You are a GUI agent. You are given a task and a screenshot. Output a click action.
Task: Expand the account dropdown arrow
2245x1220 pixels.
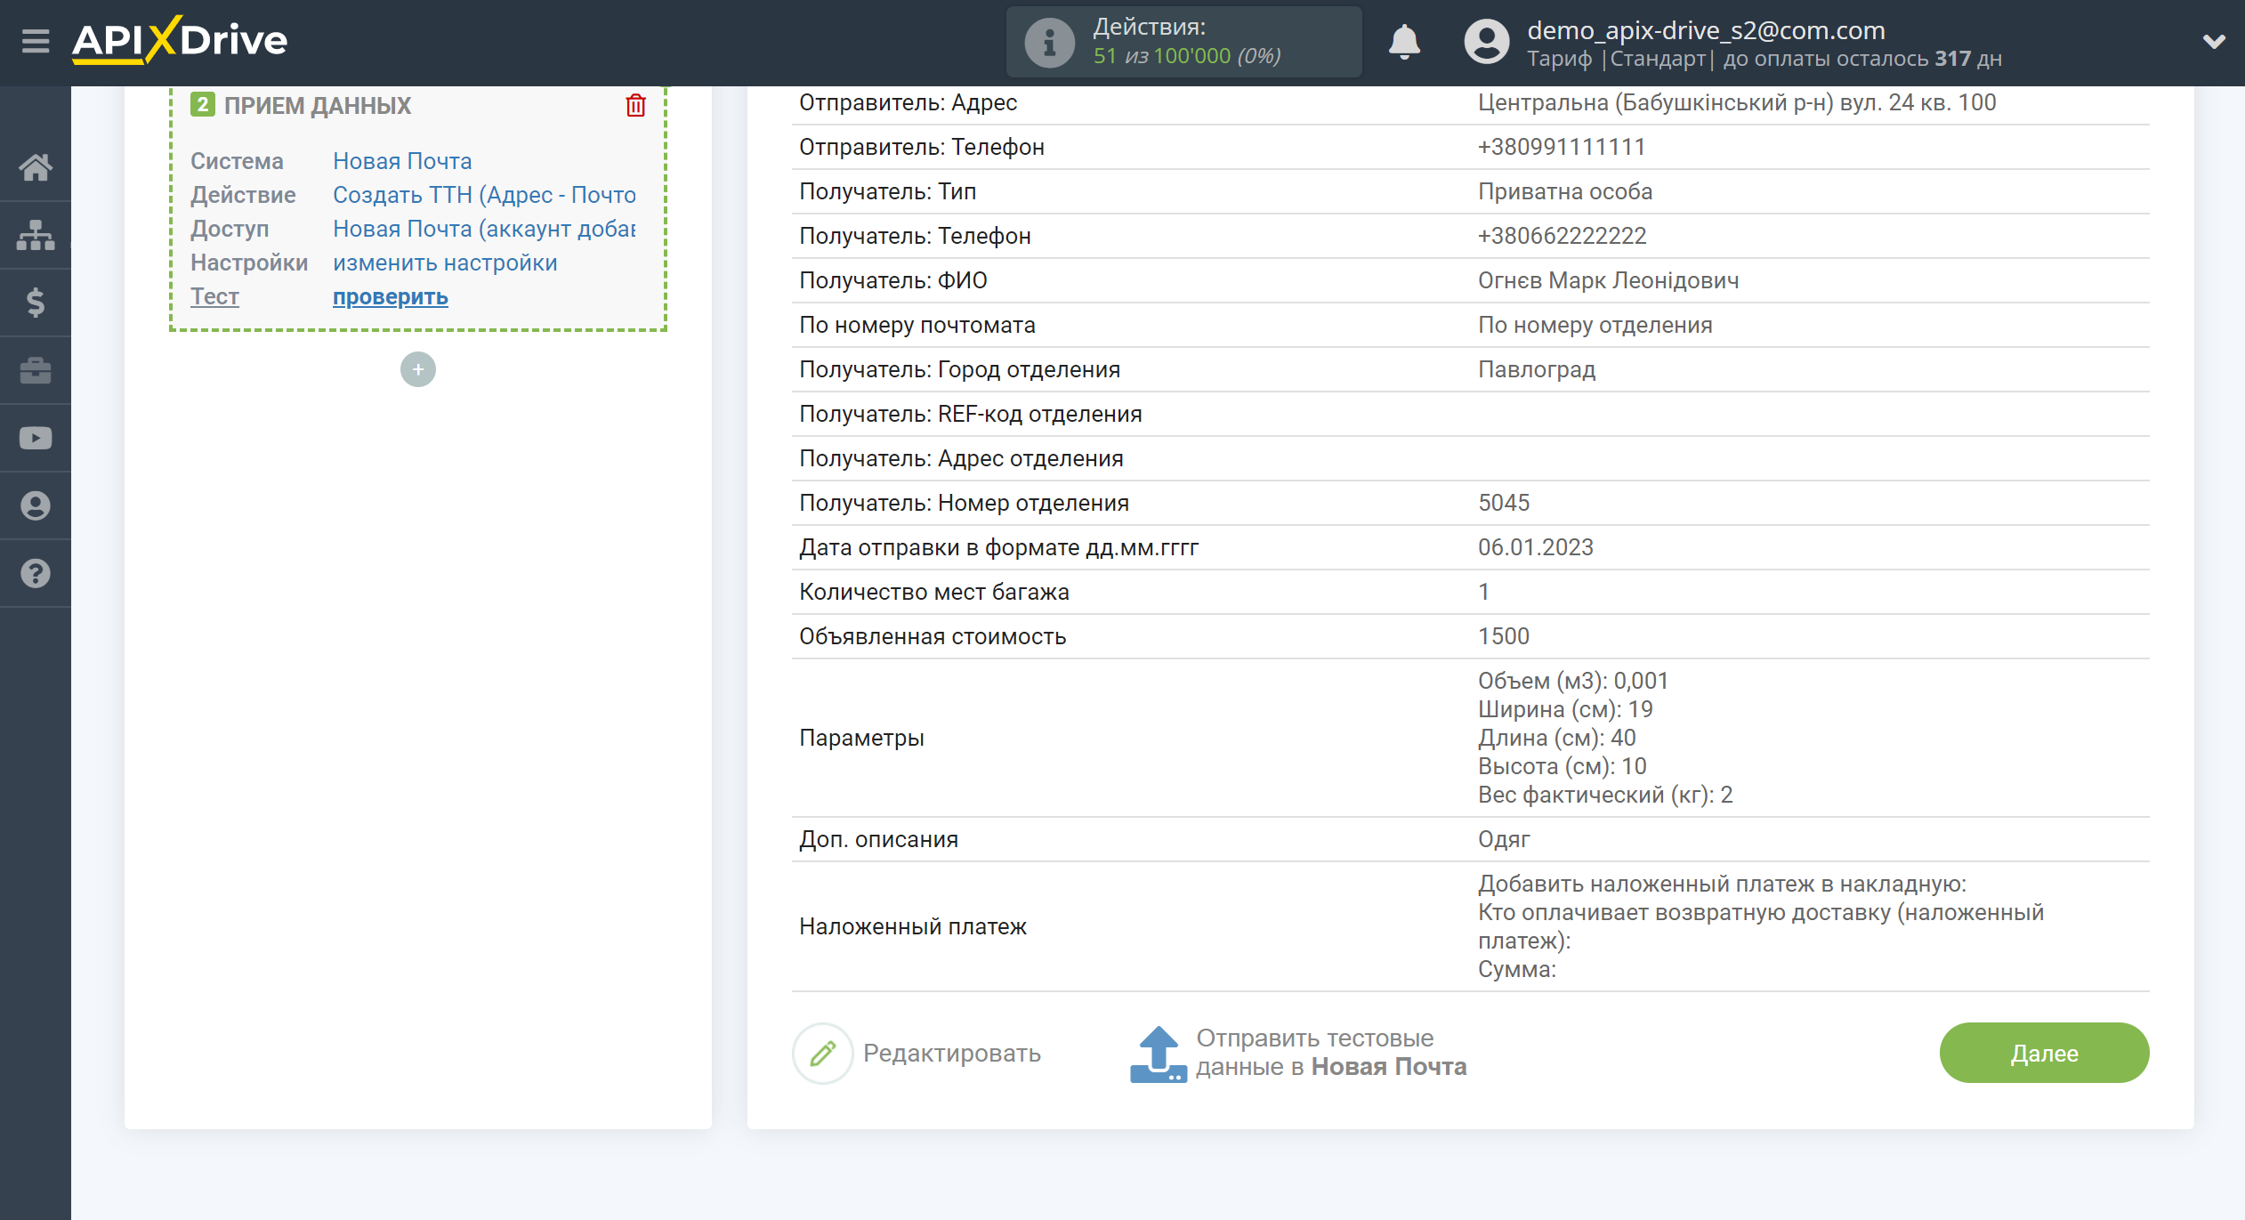coord(2214,42)
